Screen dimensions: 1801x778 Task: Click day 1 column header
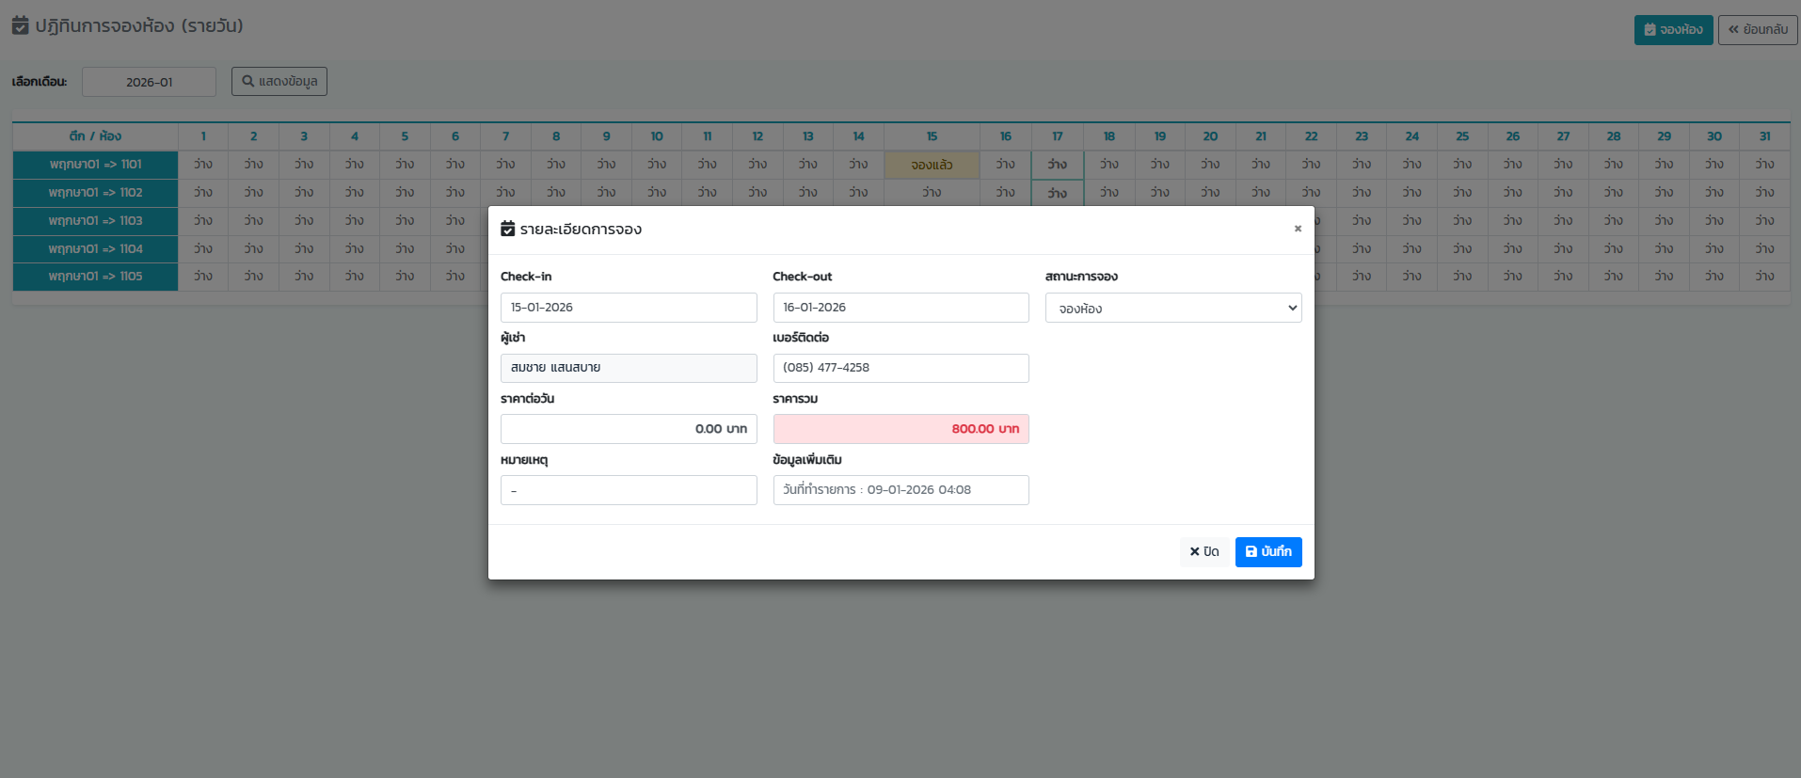203,136
